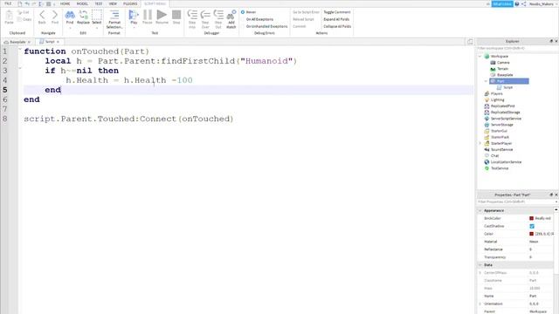Select Never debug errors radio option
This screenshot has height=314, width=559.
[x=243, y=12]
